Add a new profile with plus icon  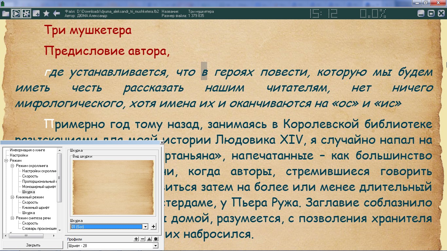pos(136,239)
